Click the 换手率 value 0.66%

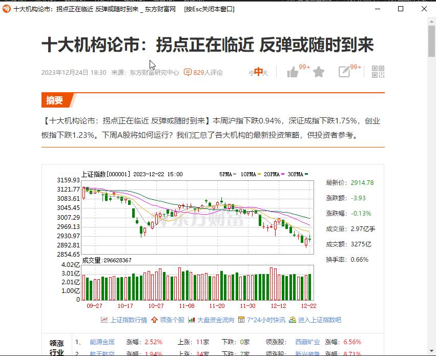coord(360,260)
